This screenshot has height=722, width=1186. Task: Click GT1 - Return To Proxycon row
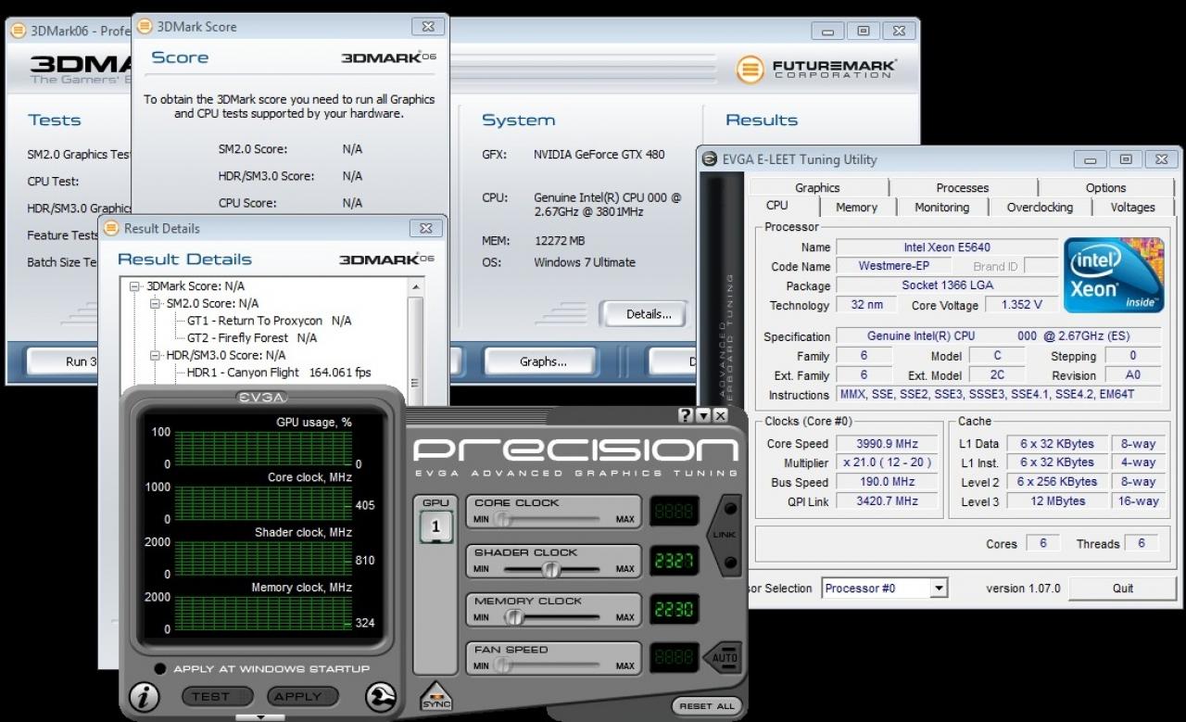coord(269,321)
